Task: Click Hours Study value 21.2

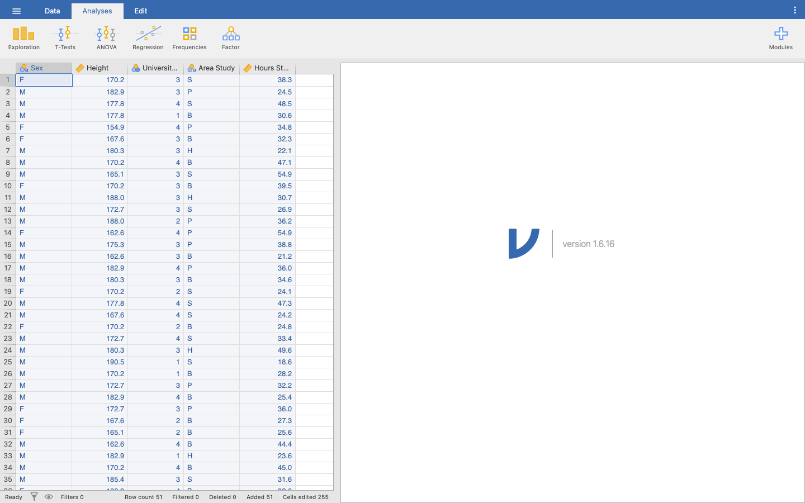Action: [x=268, y=257]
